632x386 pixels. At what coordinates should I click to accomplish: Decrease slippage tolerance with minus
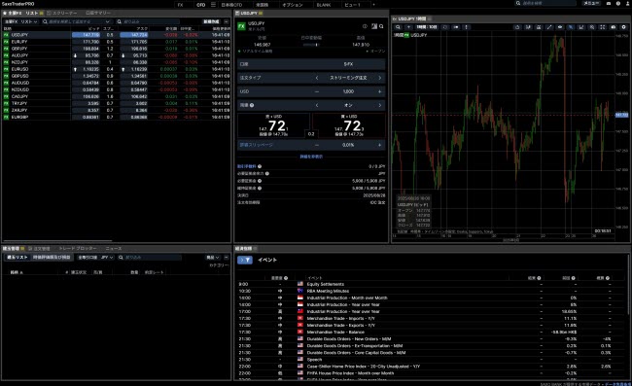317,145
